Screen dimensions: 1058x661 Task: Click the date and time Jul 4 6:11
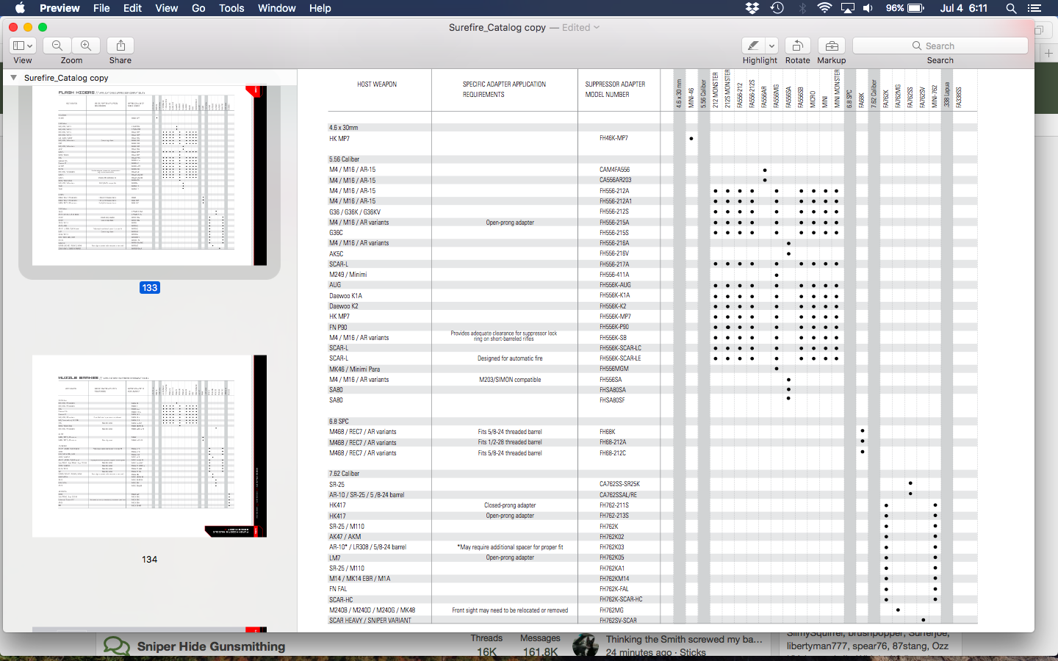click(x=963, y=8)
